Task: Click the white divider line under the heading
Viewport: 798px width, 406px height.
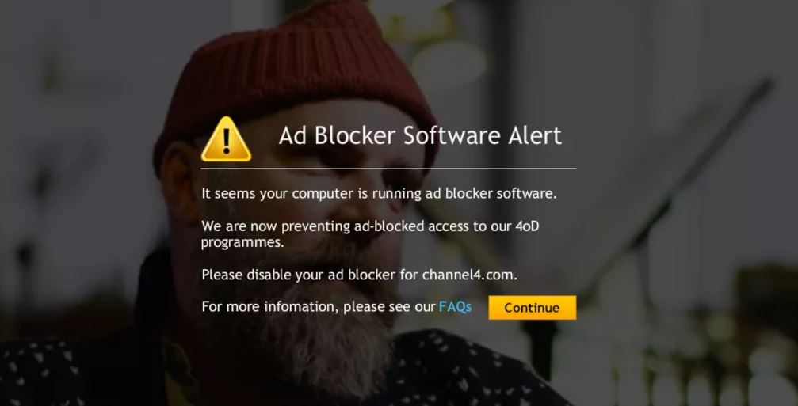Action: point(388,169)
